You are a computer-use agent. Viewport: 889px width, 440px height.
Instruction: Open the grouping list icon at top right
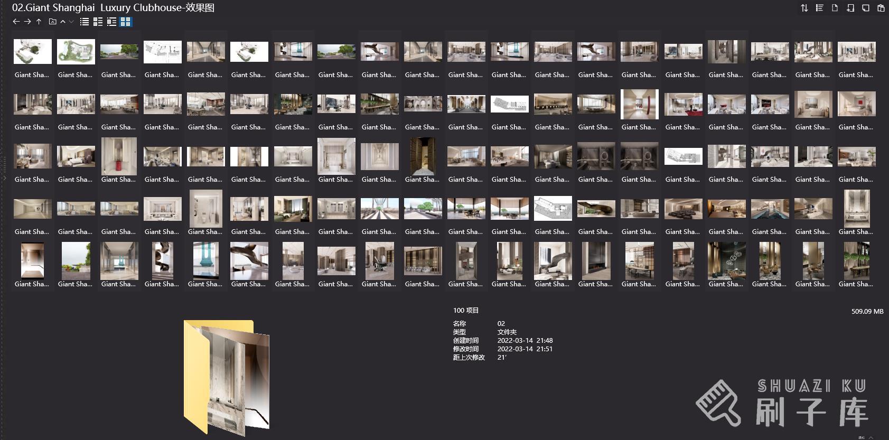(x=819, y=8)
